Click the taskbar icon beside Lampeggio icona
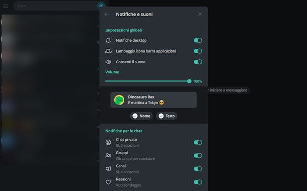Image resolution: width=307 pixels, height=191 pixels. coord(108,51)
